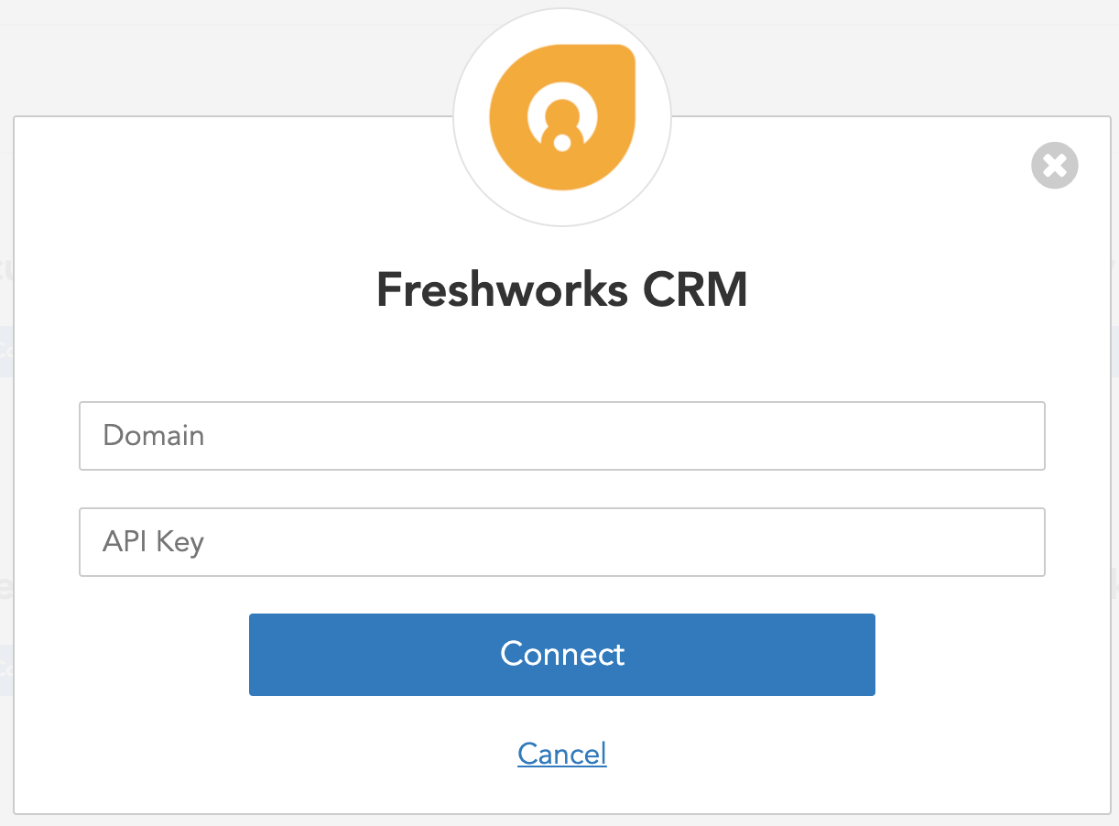The height and width of the screenshot is (826, 1119).
Task: Click into the API Key field
Action: pos(561,542)
